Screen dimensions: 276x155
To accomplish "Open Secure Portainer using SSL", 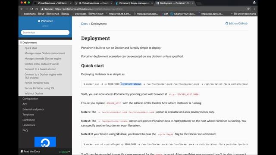I will coord(40,88).
